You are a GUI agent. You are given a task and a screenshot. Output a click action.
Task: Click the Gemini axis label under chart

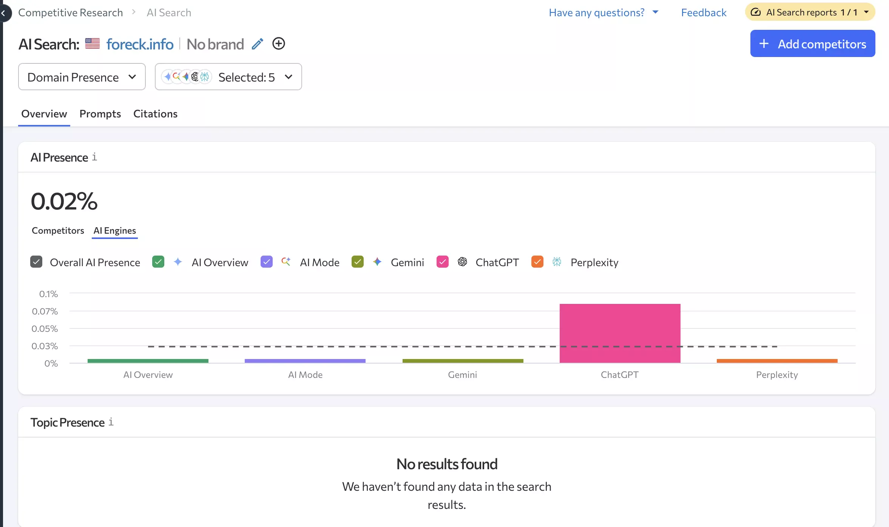tap(463, 375)
